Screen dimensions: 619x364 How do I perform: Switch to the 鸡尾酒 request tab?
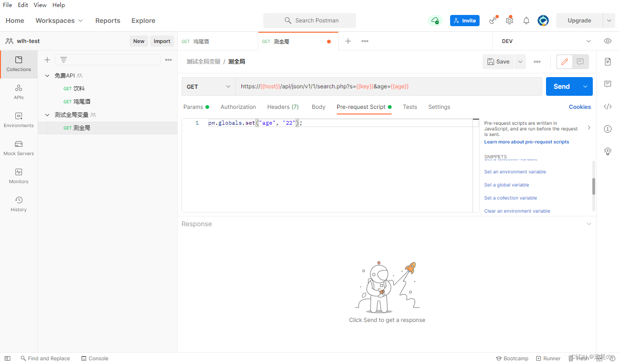218,41
